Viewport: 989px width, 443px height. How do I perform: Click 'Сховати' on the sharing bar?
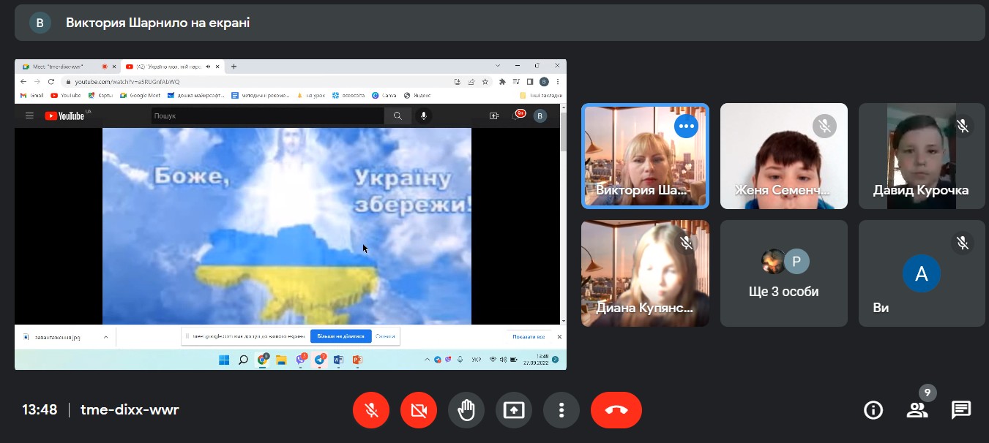385,336
